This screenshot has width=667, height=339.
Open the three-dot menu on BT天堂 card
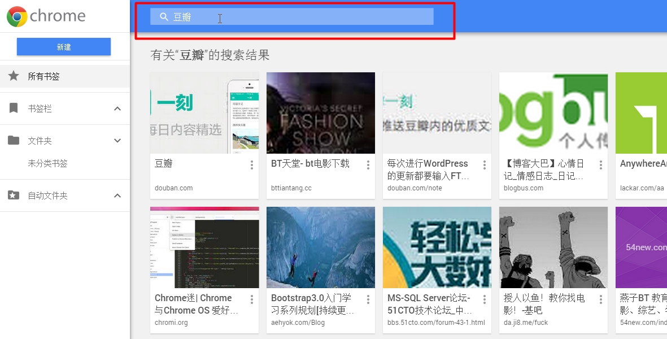point(368,165)
